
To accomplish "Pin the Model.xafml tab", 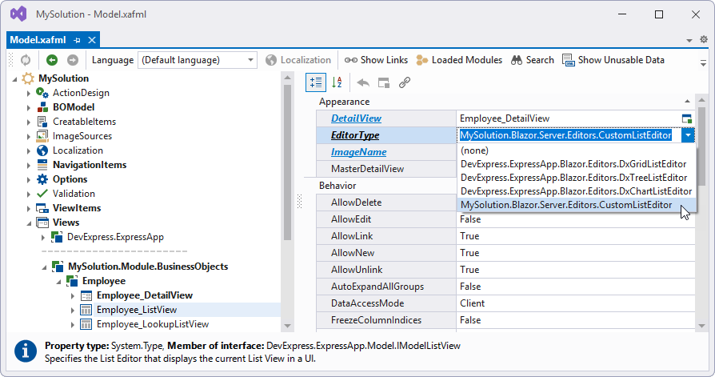I will pyautogui.click(x=77, y=40).
